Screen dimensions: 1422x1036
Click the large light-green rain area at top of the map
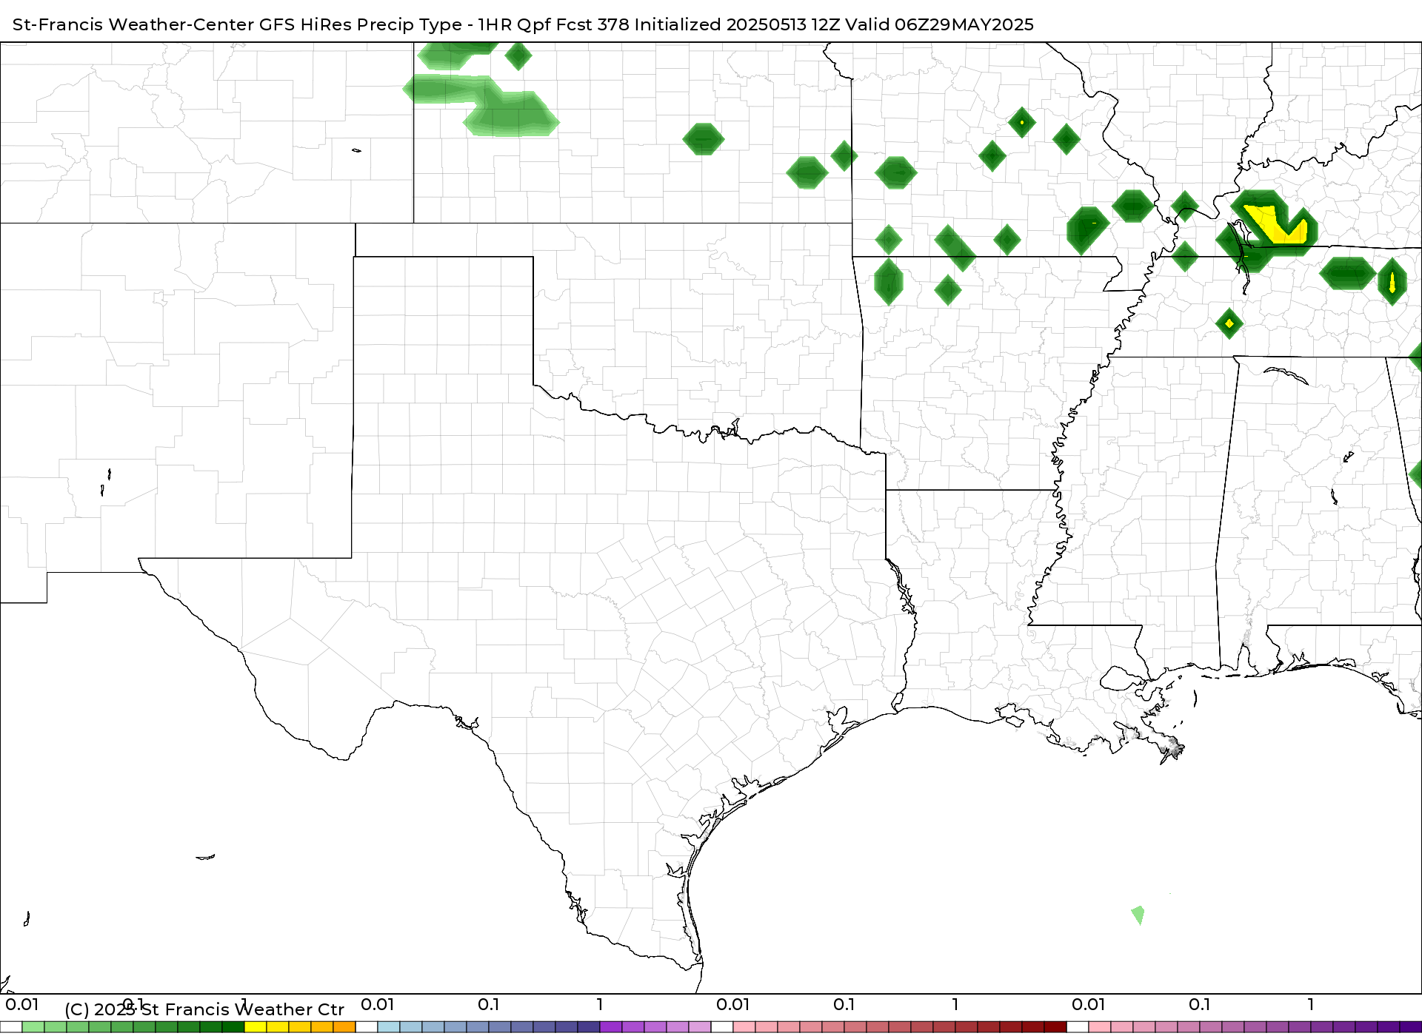pos(481,105)
